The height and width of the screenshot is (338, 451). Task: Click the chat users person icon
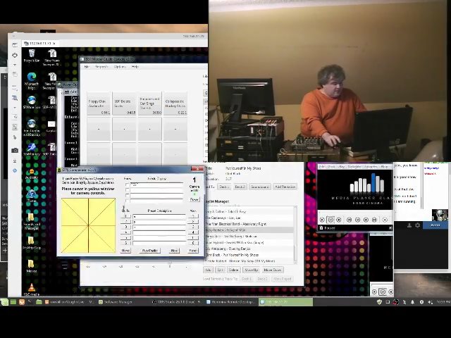tap(409, 225)
